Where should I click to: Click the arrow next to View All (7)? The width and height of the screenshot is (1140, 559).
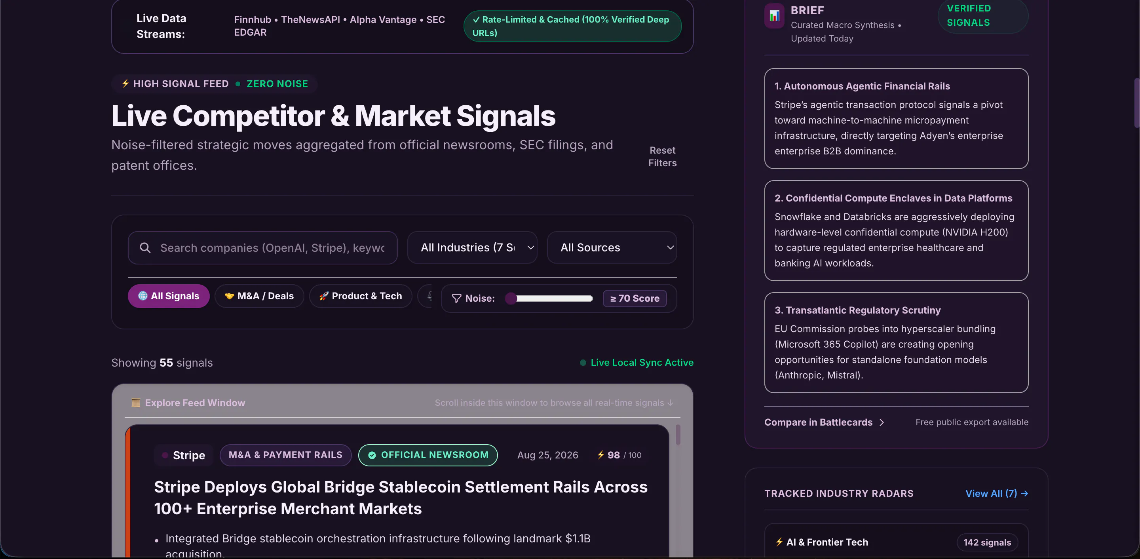(1024, 494)
